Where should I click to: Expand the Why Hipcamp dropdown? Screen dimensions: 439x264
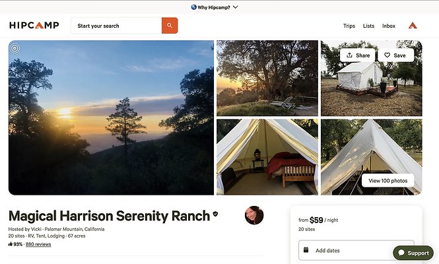point(236,7)
